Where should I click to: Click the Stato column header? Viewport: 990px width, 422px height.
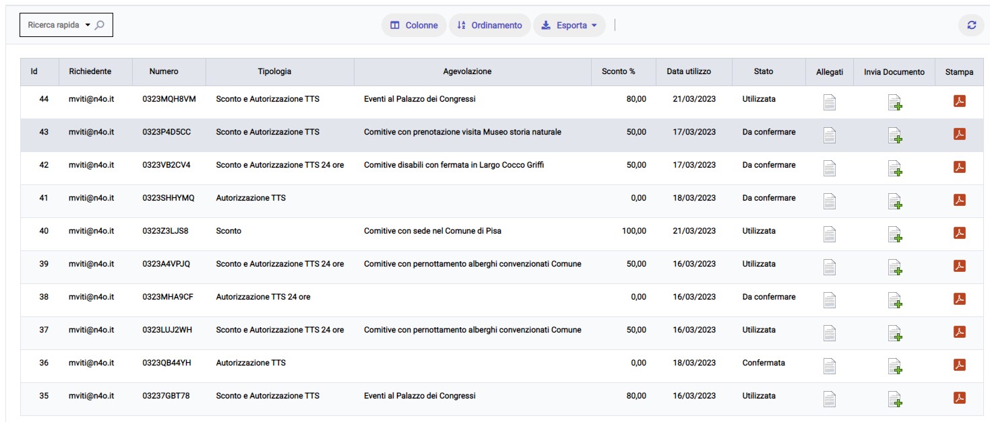coord(763,71)
